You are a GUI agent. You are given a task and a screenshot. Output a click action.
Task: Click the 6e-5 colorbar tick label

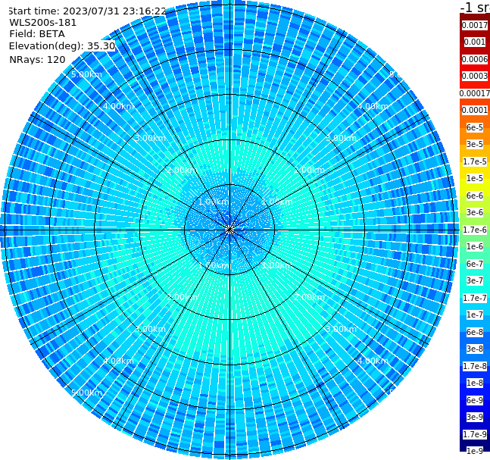(475, 127)
